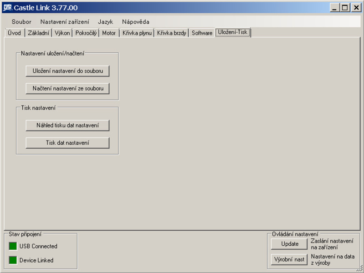Switch to the Pokročilý tab
The height and width of the screenshot is (273, 364).
(x=86, y=33)
